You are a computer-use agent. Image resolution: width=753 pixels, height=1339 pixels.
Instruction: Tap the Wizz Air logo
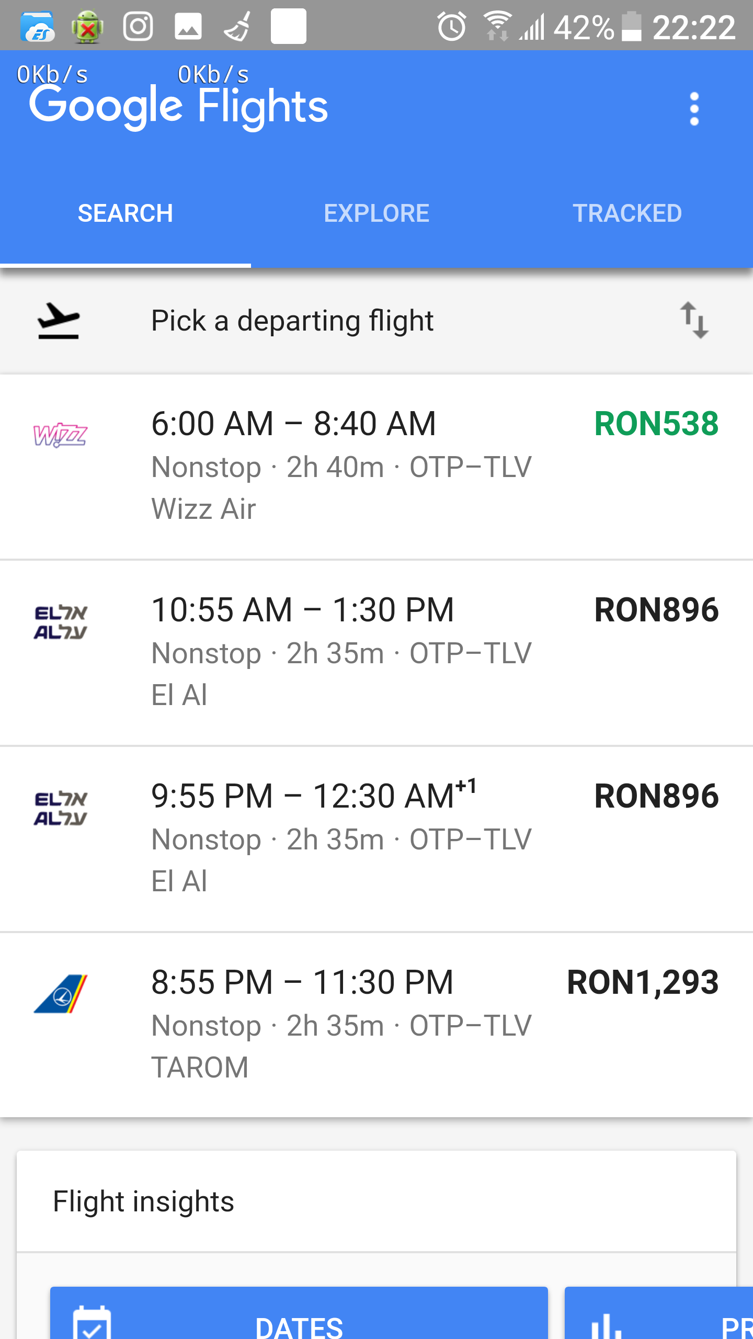coord(60,435)
